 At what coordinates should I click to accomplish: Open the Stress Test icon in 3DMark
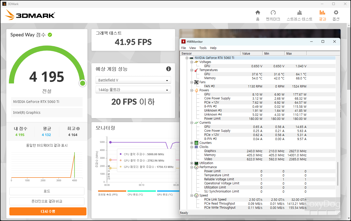point(300,12)
